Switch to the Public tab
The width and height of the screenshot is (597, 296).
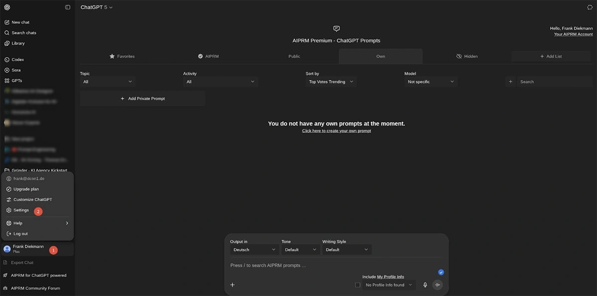click(294, 56)
